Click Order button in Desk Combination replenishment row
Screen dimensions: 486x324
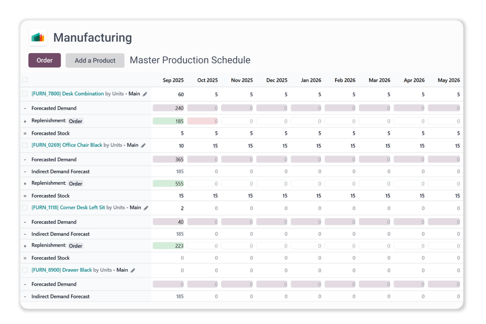pos(75,121)
